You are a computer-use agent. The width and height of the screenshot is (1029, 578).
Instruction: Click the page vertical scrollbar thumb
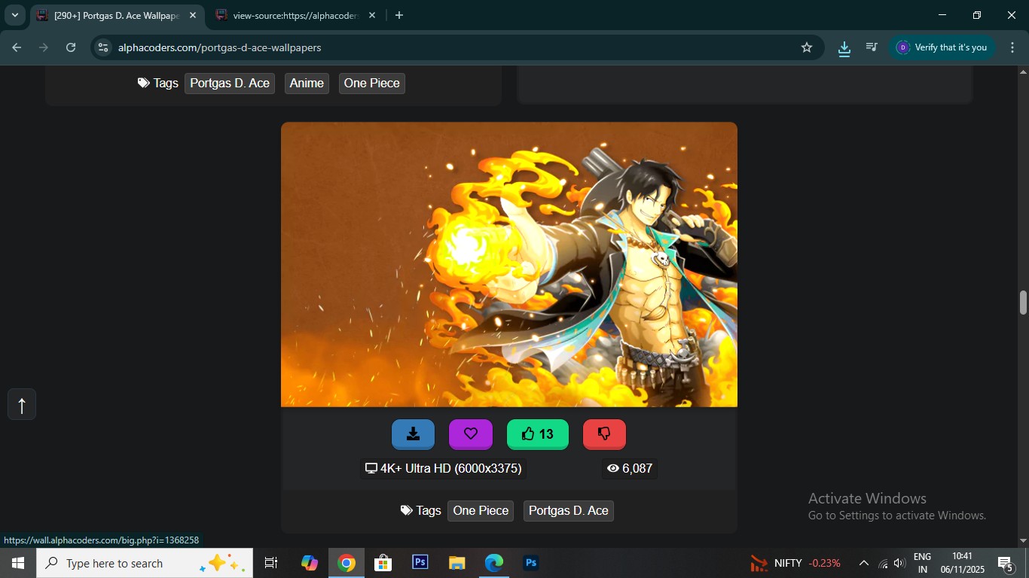[1023, 303]
